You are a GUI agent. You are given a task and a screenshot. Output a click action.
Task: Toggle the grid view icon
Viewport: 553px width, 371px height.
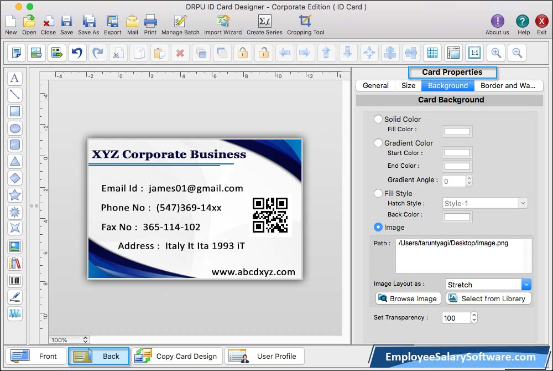point(432,53)
